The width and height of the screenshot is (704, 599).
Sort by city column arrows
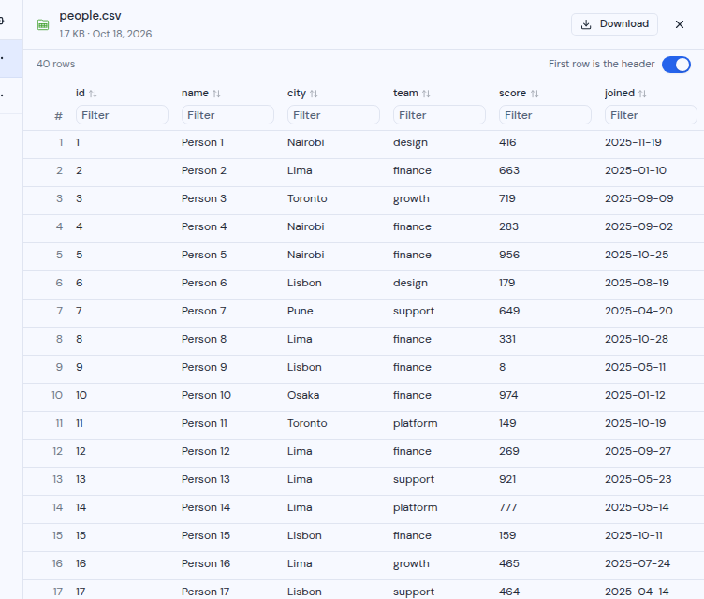[x=314, y=94]
